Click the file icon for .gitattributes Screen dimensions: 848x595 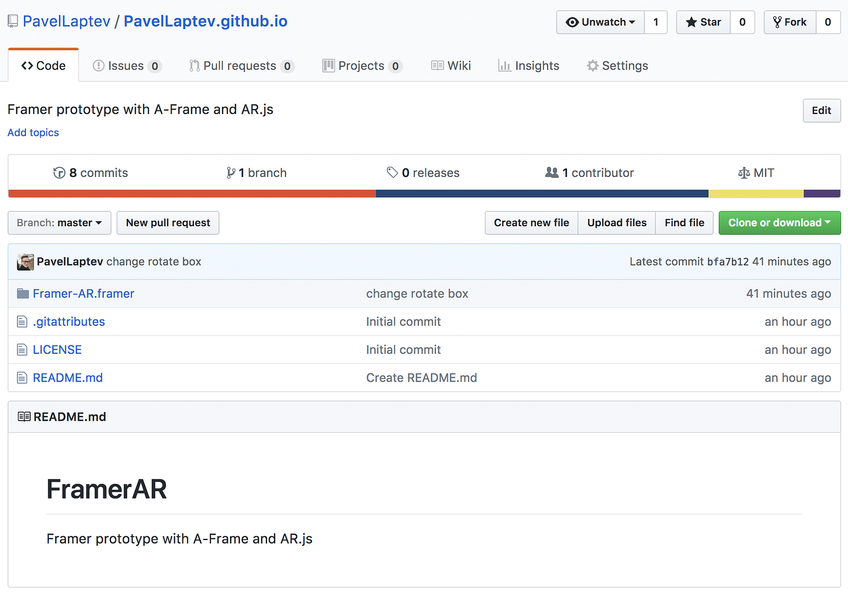point(22,322)
